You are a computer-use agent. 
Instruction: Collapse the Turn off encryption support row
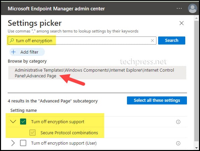coord(13,122)
